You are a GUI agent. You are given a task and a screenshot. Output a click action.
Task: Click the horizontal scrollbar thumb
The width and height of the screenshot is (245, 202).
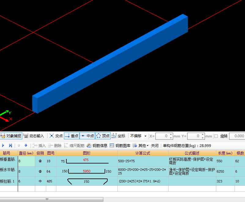[x=51, y=199]
